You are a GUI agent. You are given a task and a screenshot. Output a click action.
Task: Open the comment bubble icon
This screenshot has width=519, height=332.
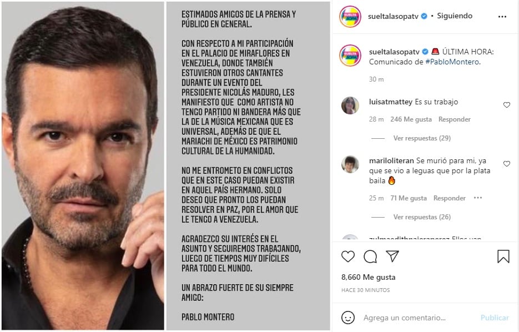[370, 256]
